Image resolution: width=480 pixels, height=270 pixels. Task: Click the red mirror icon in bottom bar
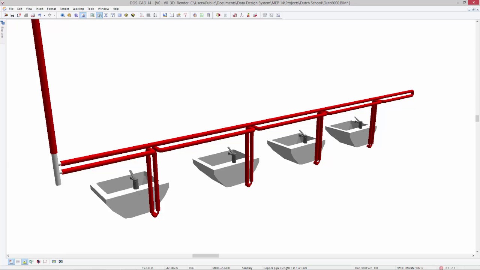click(38, 261)
